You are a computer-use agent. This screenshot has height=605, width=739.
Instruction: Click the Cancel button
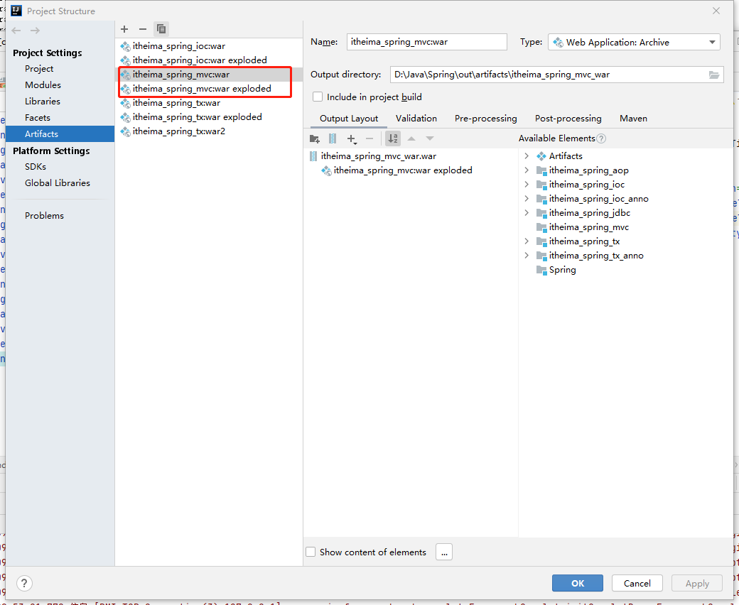tap(637, 582)
